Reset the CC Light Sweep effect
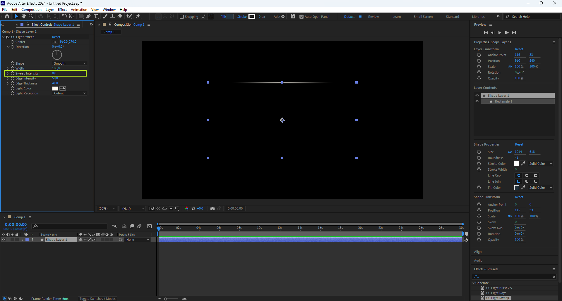The image size is (562, 301). point(56,37)
